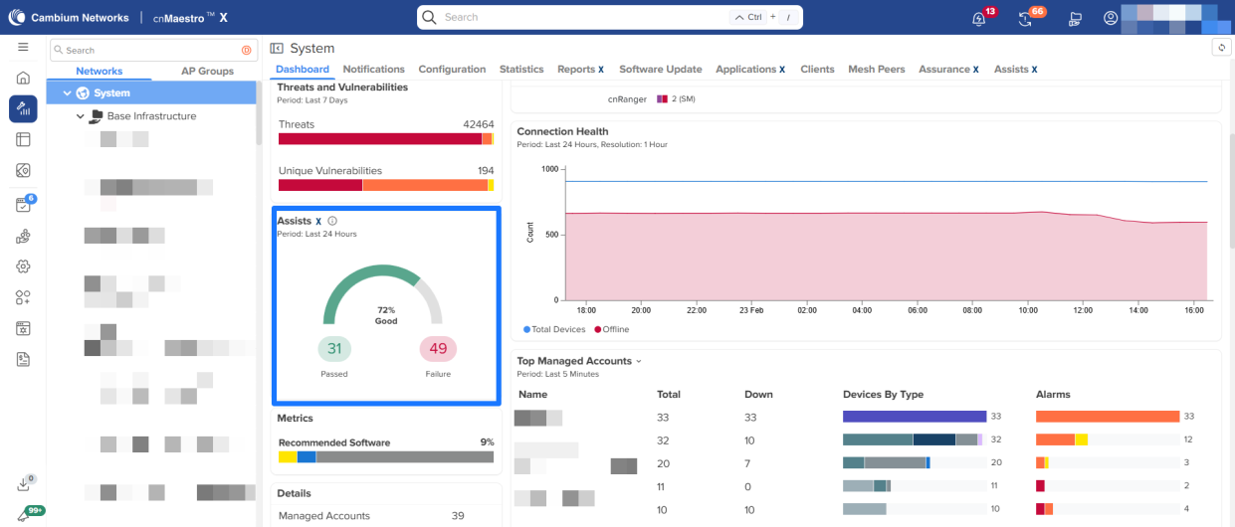The width and height of the screenshot is (1235, 527).
Task: Click the 49 Failure count badge
Action: pos(438,349)
